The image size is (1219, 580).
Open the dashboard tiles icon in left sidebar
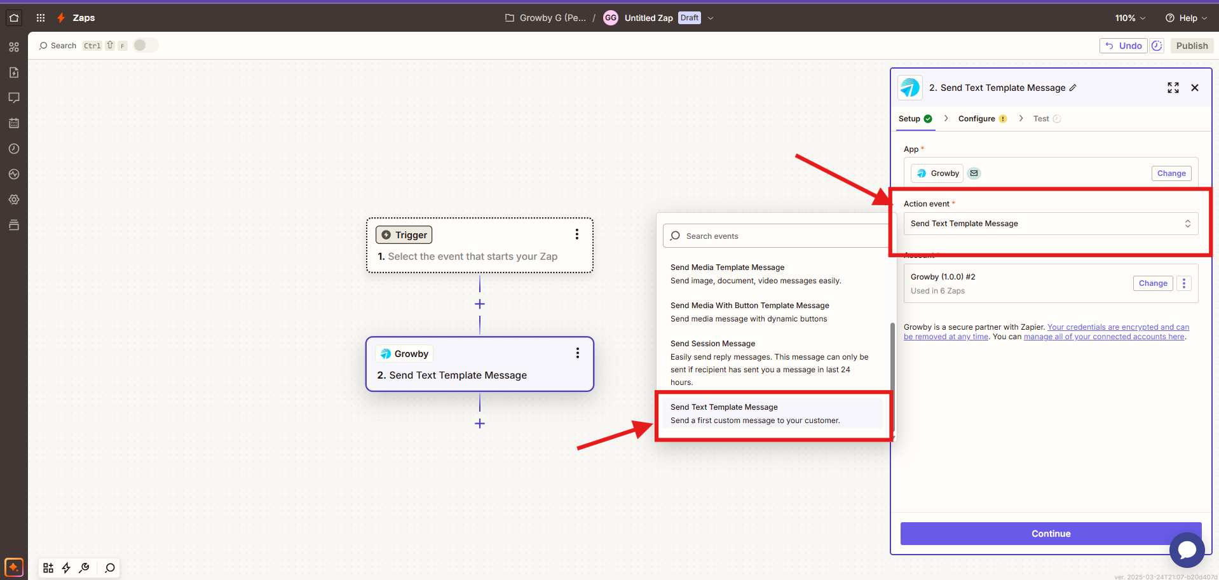pyautogui.click(x=14, y=47)
